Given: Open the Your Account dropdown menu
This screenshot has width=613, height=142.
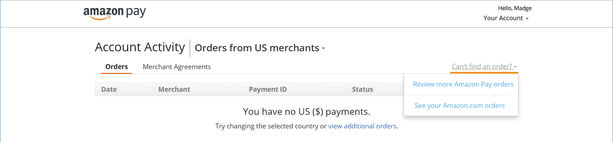Looking at the screenshot, I should pos(506,18).
